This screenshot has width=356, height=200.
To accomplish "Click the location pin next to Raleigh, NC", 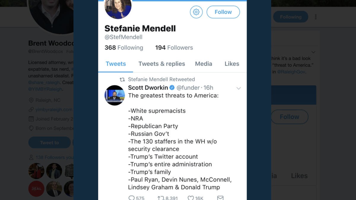I will coord(31,100).
